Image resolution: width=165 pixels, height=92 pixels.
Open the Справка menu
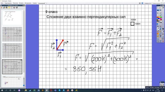point(35,3)
